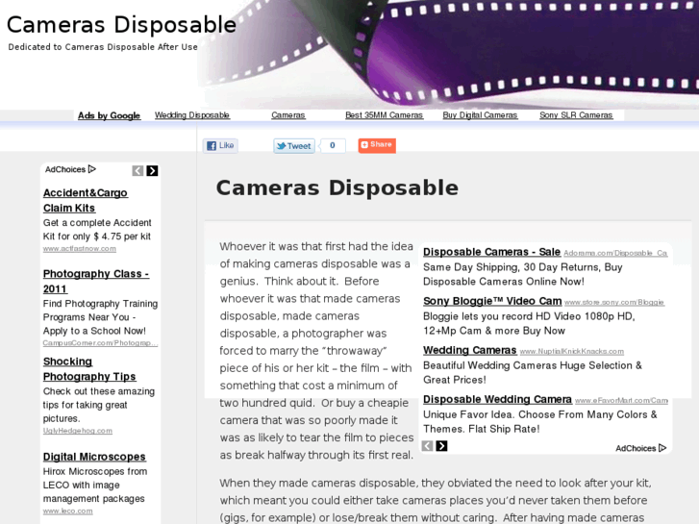
Task: Open Sony Bloggie Video Cam ad
Action: 492,301
